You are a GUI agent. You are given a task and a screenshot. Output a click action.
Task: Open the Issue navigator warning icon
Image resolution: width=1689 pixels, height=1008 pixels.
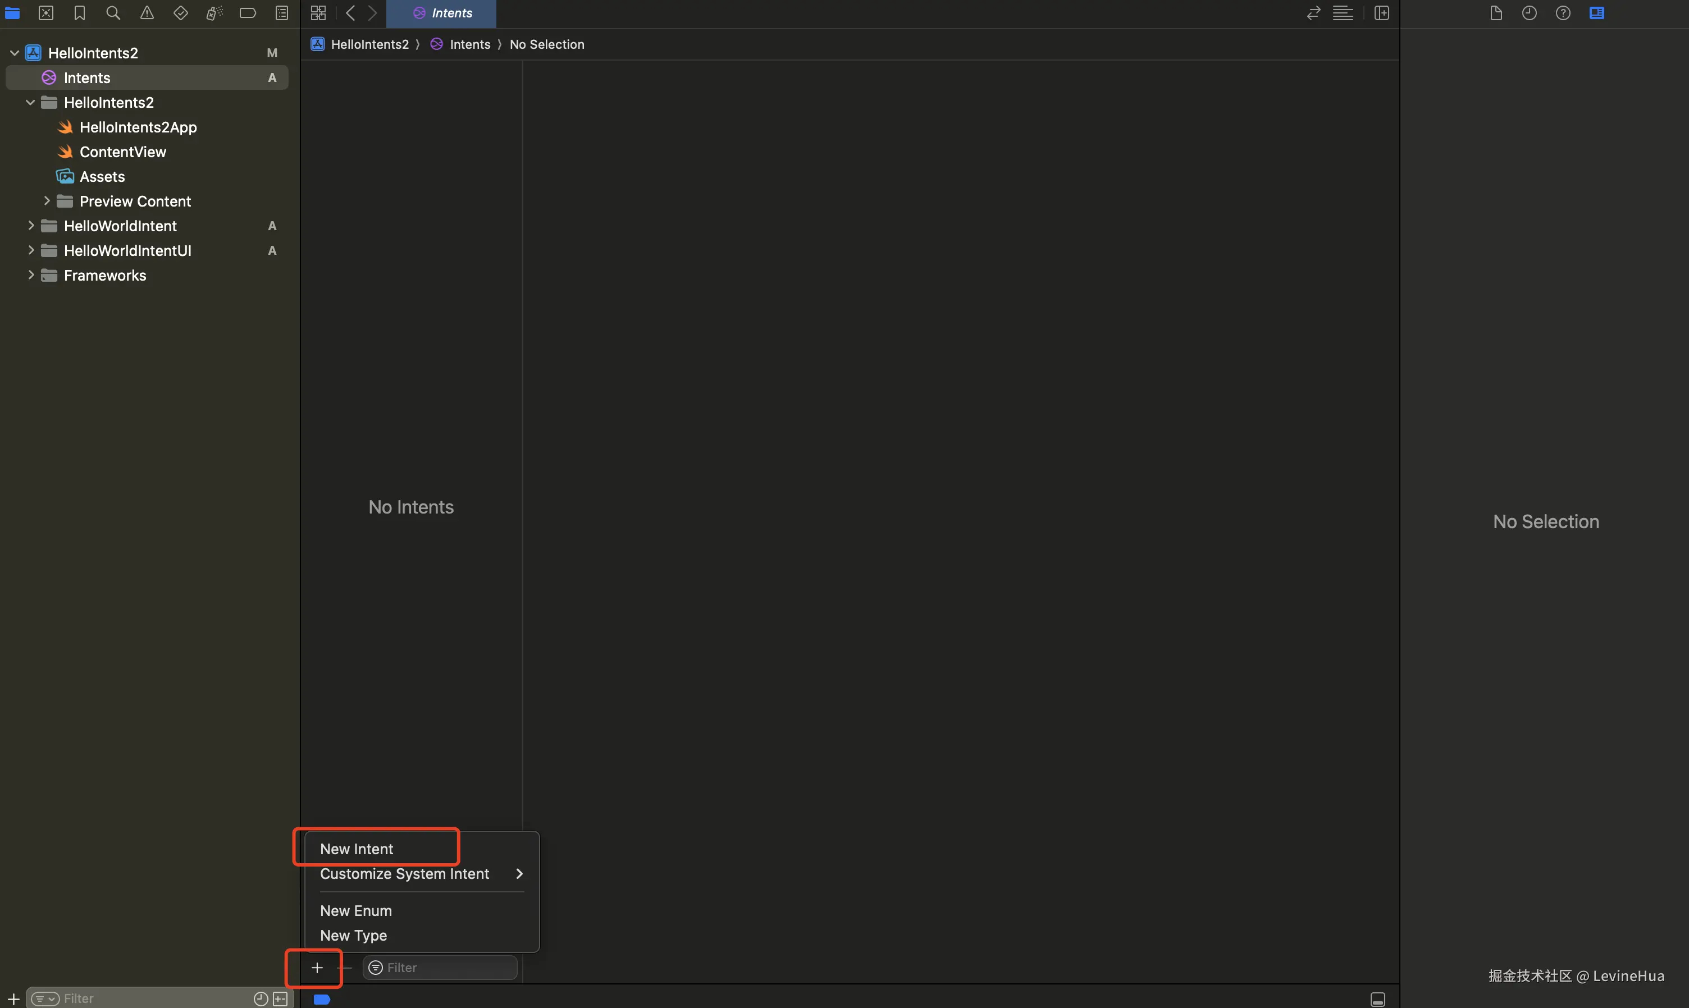147,13
